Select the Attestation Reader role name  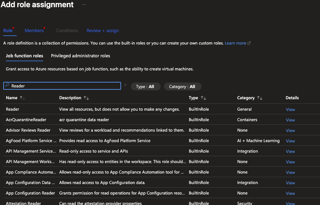(23, 203)
